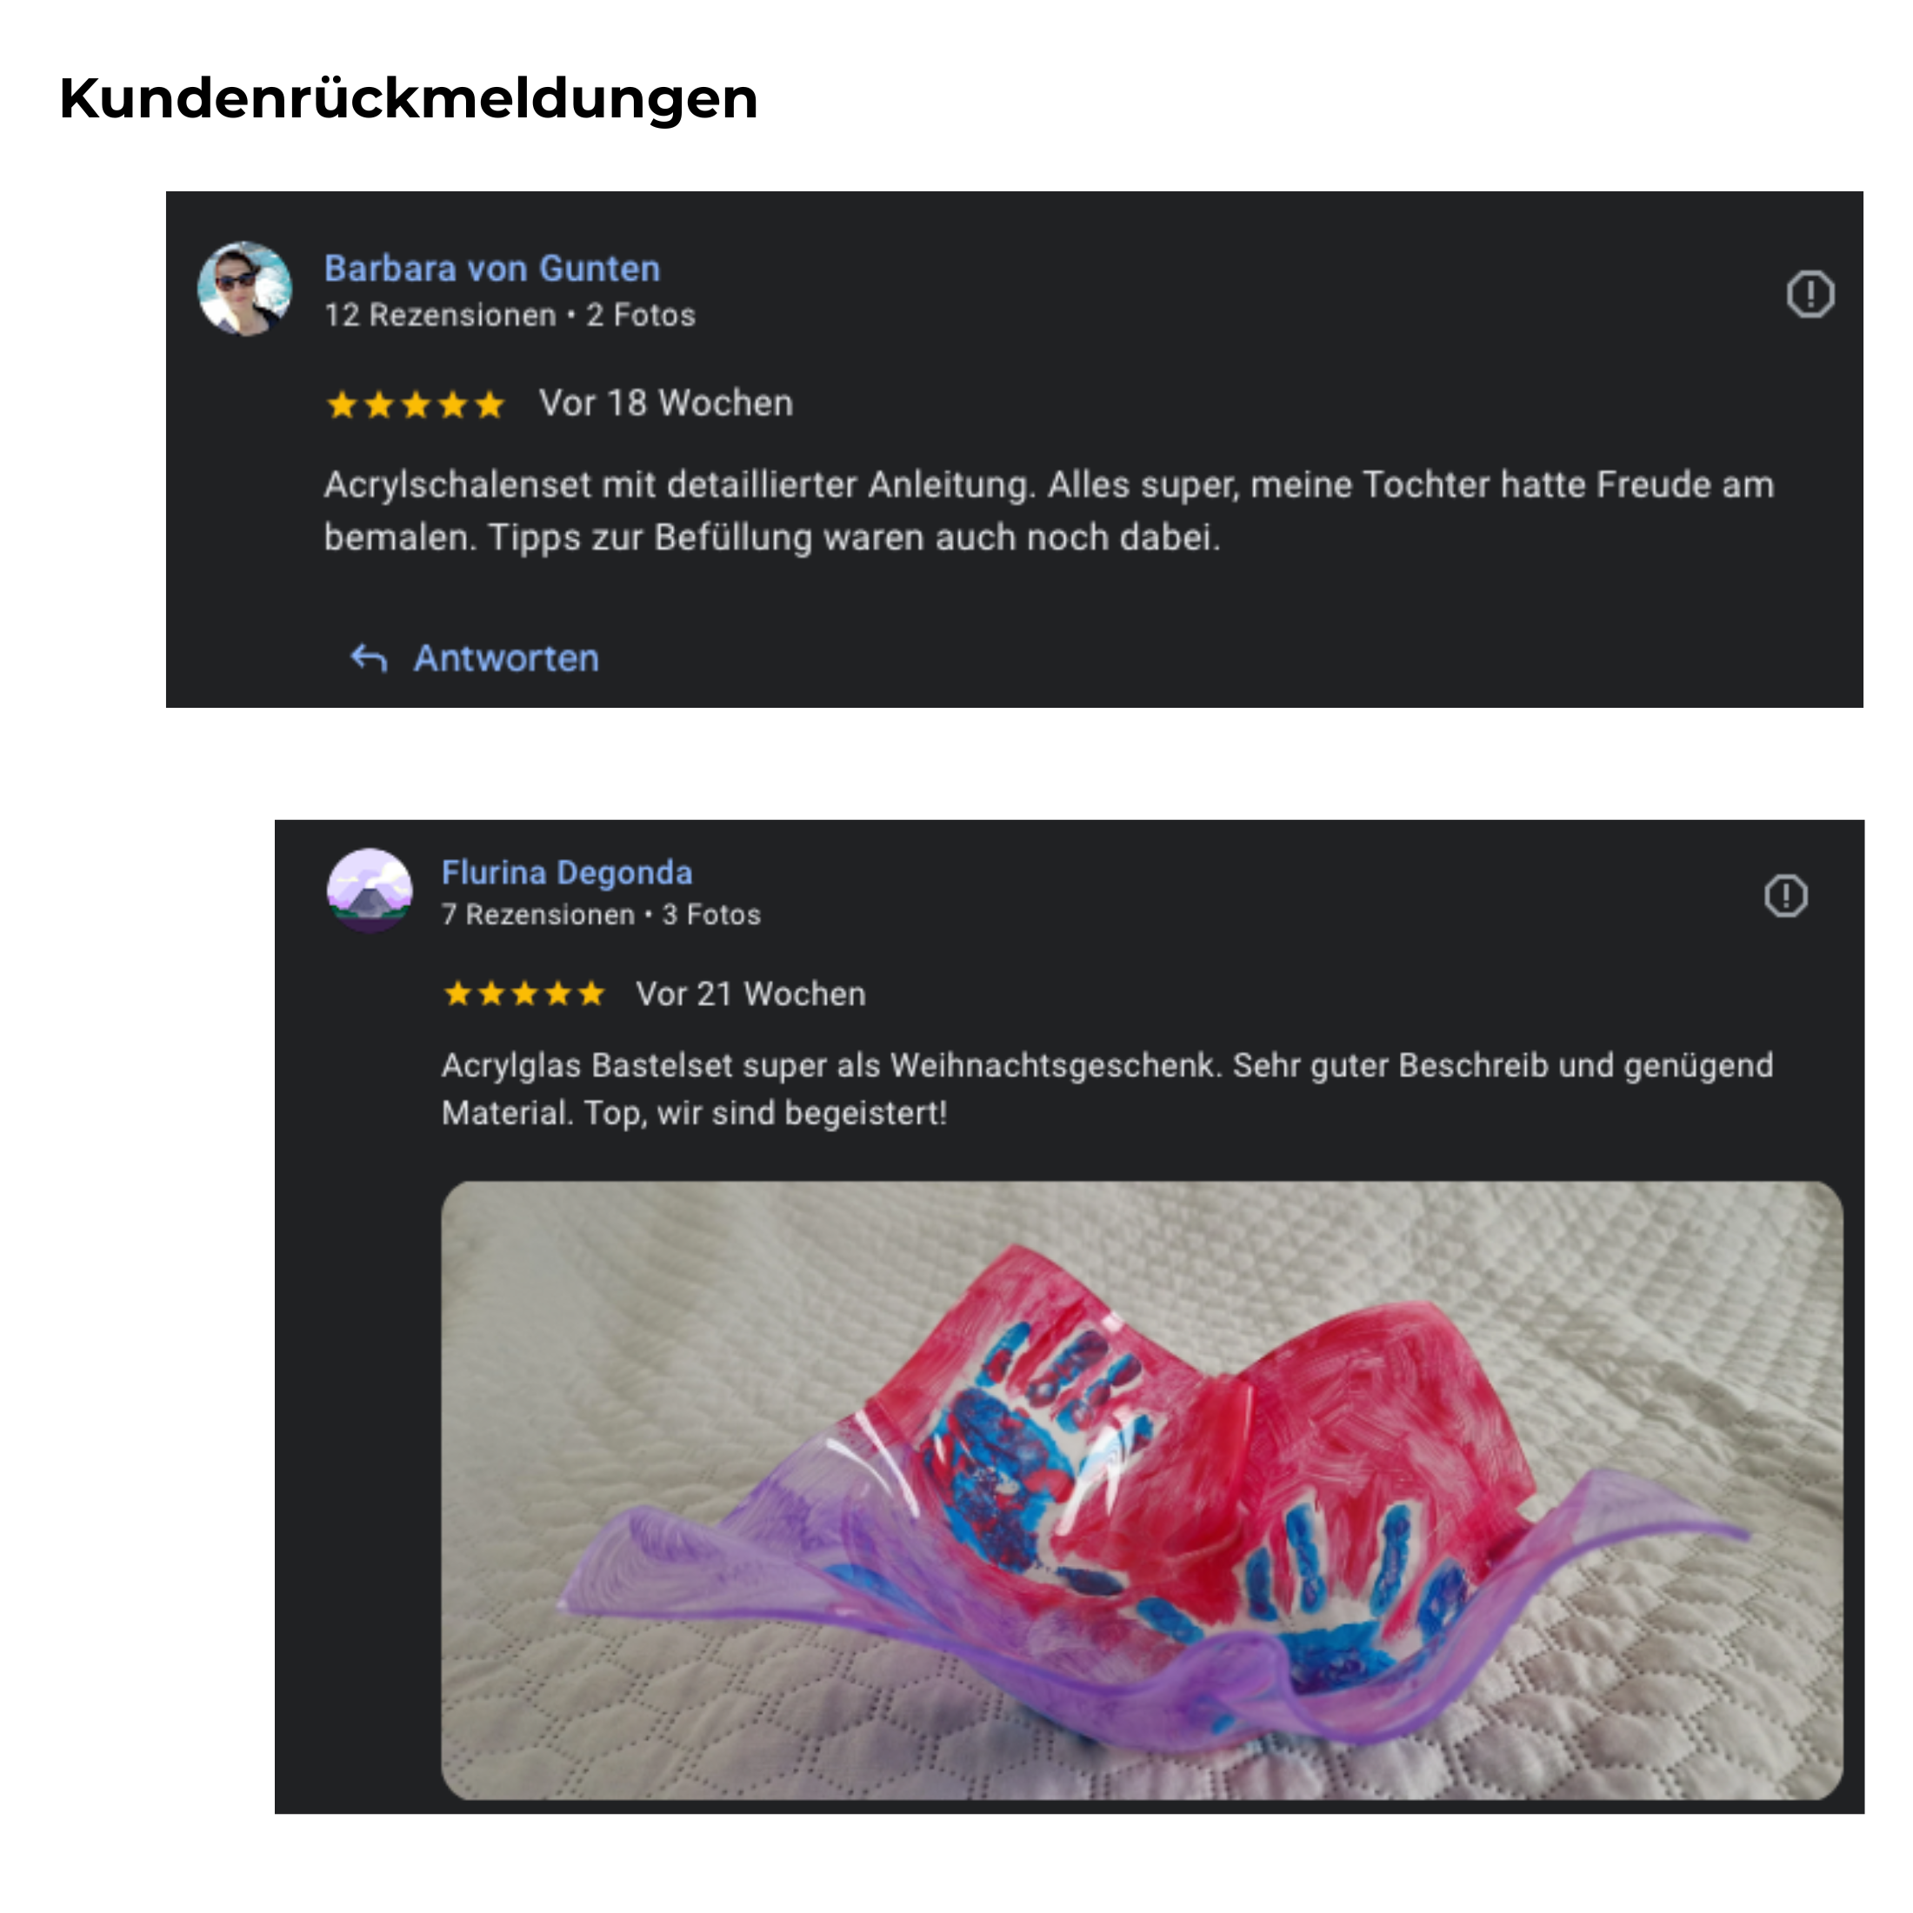Open Barbara von Gunten's reviewer profile link
The width and height of the screenshot is (1913, 1913).
pyautogui.click(x=492, y=269)
